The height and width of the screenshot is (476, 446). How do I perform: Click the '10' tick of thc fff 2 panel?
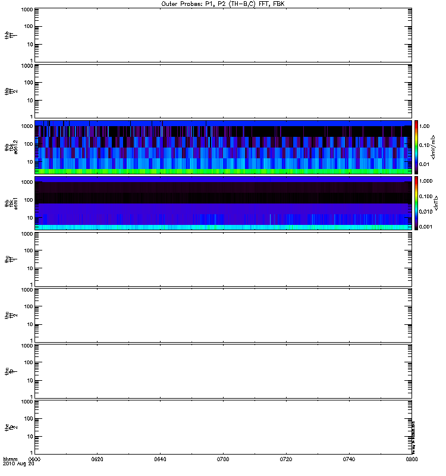tap(30, 324)
